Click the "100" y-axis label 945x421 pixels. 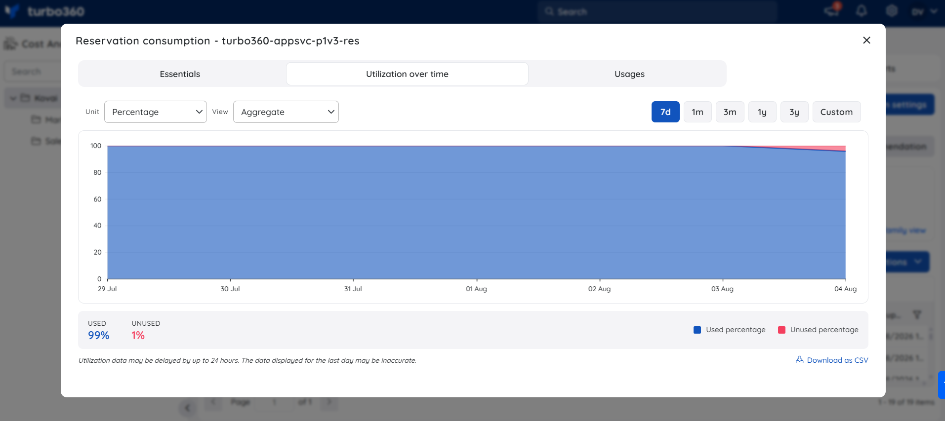tap(96, 146)
